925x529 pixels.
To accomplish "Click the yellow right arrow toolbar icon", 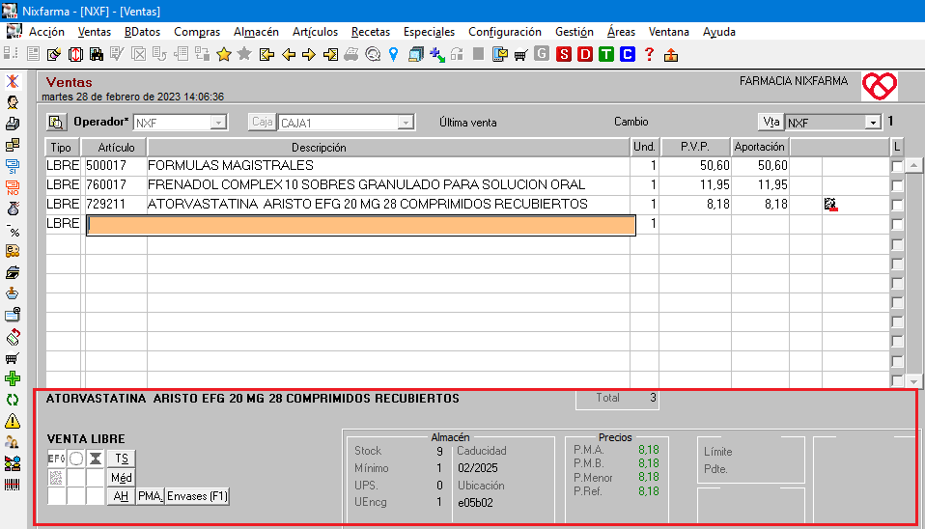I will [309, 55].
